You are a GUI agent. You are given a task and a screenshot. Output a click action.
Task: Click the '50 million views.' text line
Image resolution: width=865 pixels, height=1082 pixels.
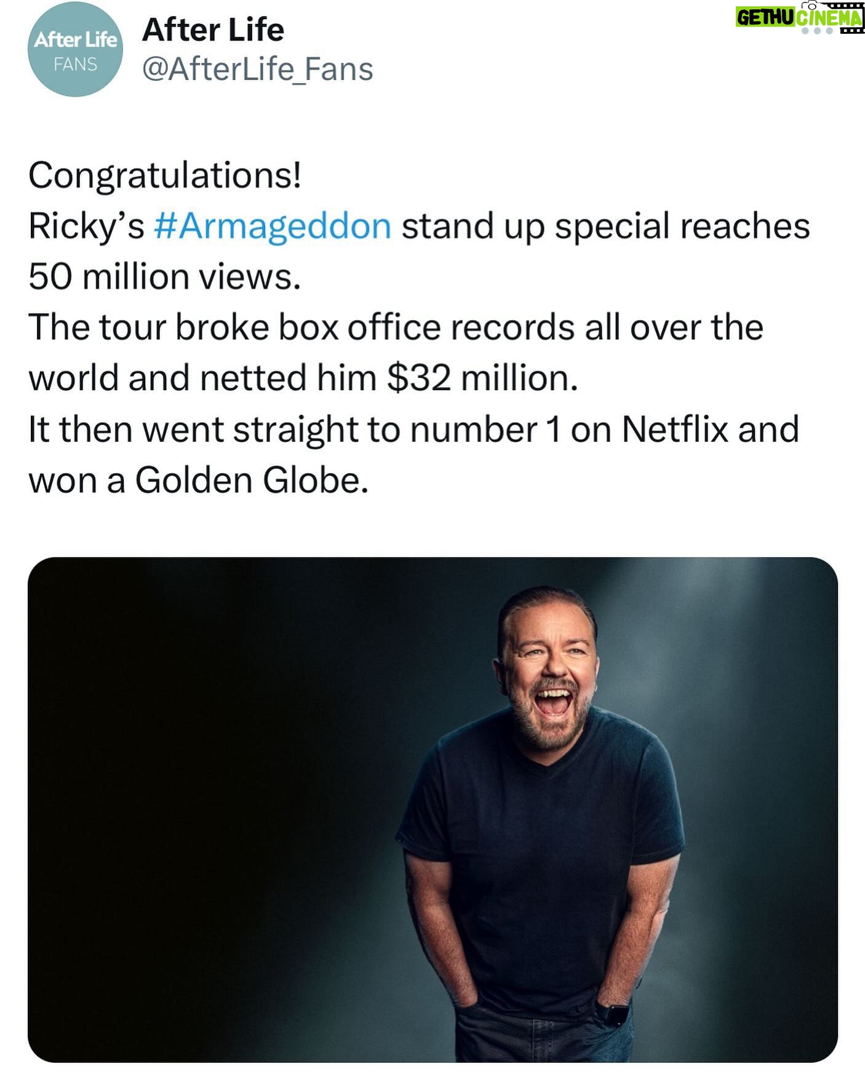coord(165,277)
